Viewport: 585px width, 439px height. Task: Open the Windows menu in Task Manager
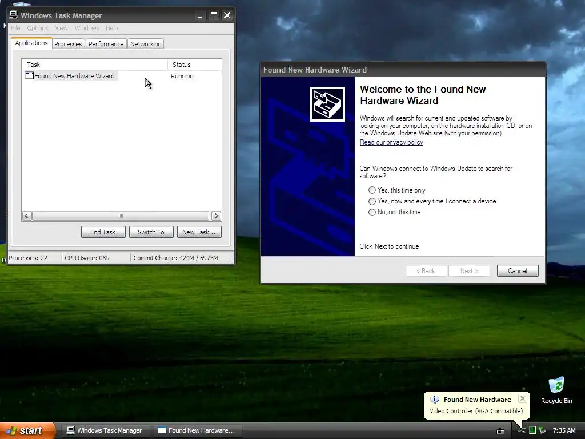[x=87, y=28]
